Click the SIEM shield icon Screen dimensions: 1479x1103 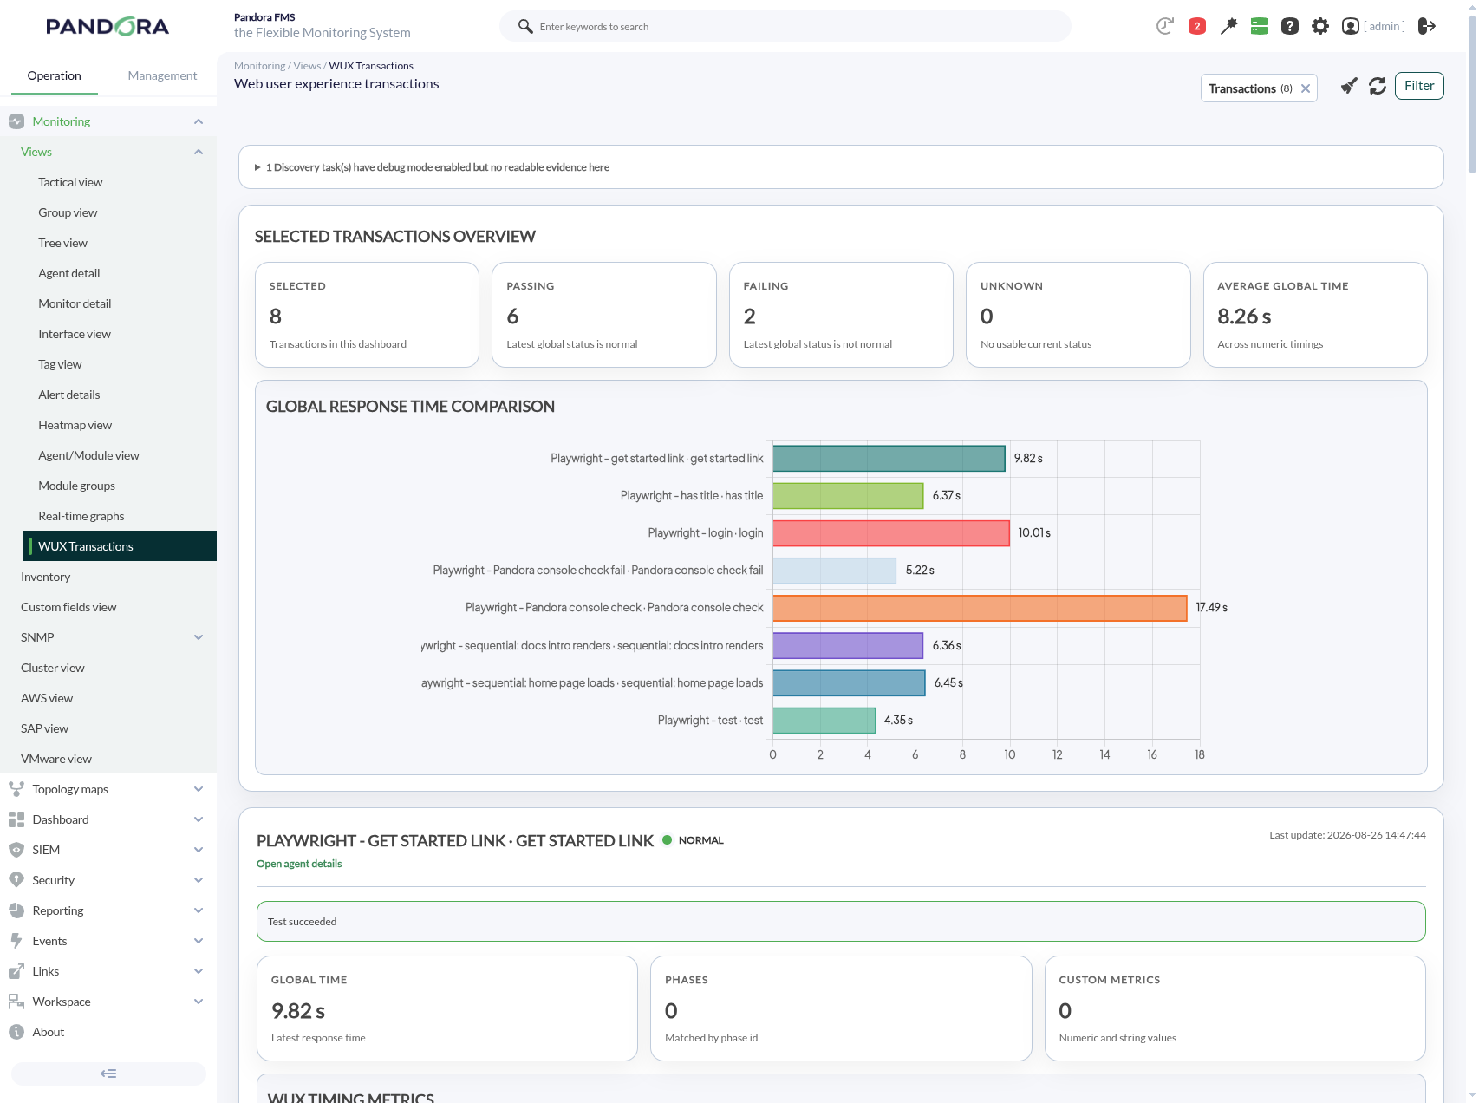16,850
